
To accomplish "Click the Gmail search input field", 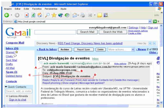I will pos(55,32).
